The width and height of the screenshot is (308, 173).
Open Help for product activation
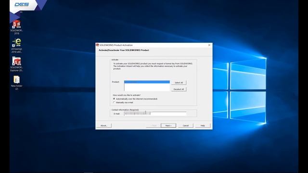(x=203, y=125)
